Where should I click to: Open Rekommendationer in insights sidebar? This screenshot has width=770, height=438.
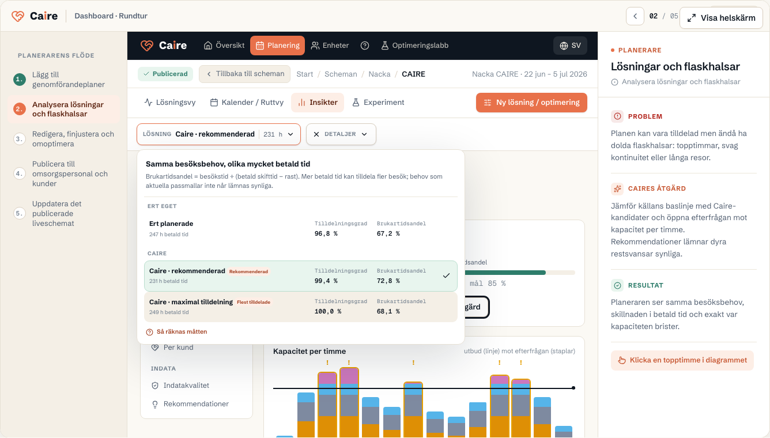(196, 404)
